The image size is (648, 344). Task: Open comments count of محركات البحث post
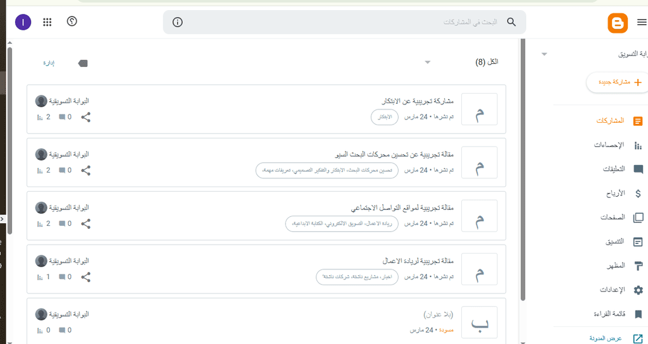pyautogui.click(x=65, y=171)
